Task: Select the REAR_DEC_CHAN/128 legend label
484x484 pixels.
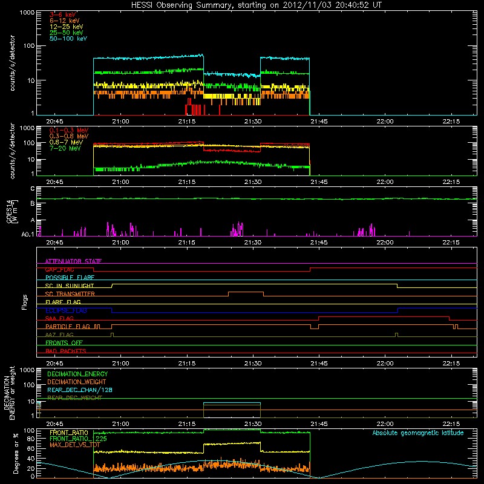Action: [x=80, y=390]
